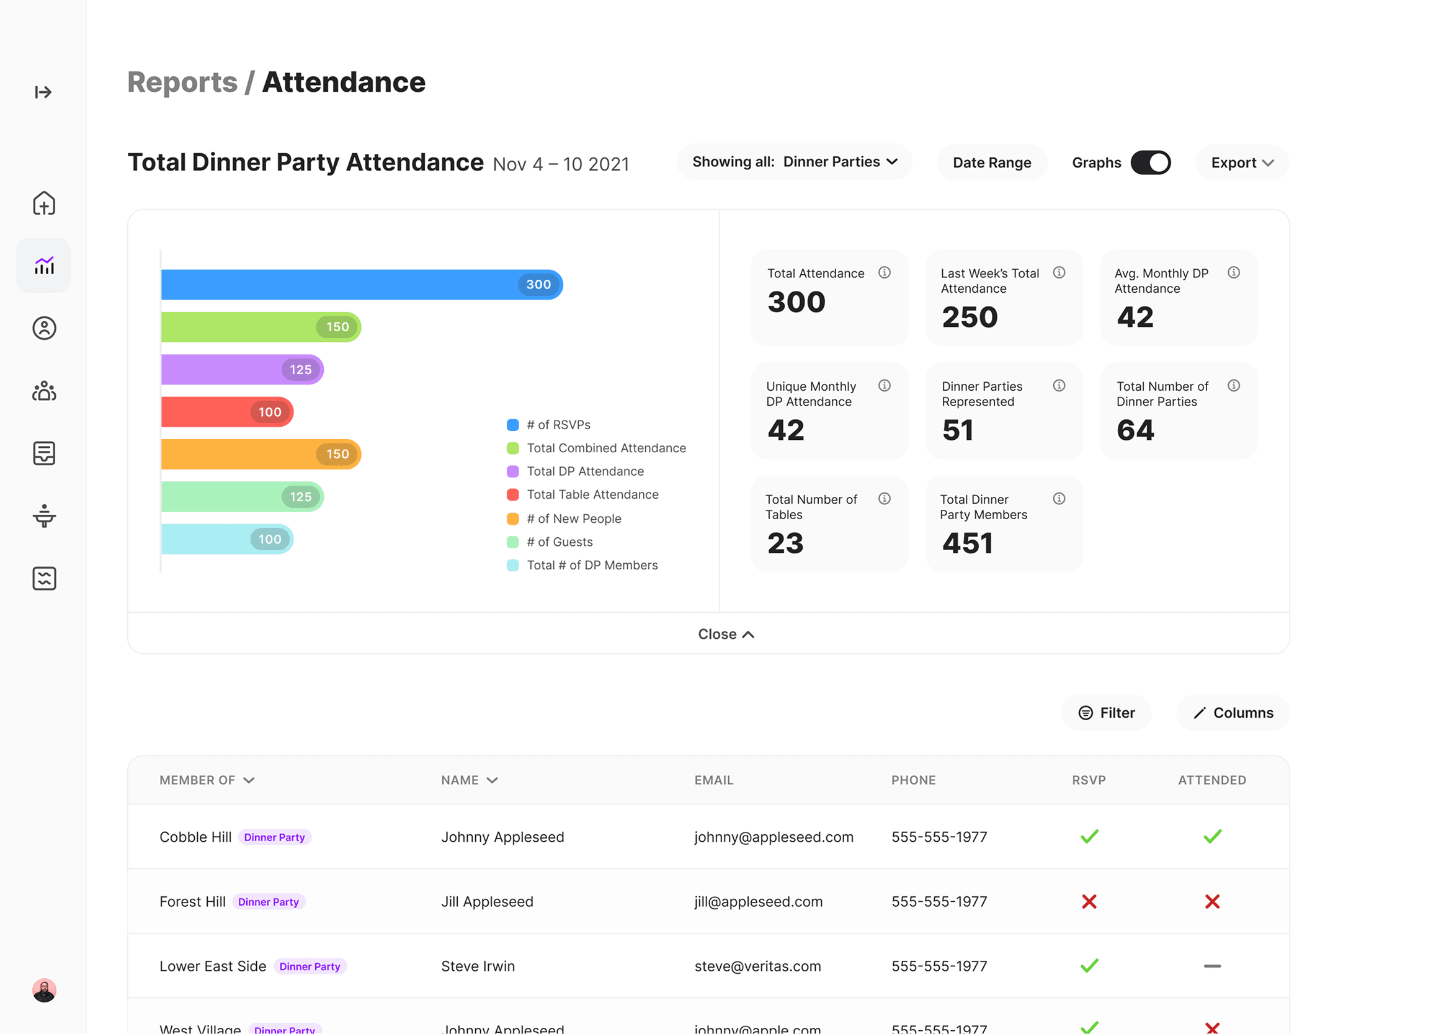The image size is (1454, 1034).
Task: Click the red RSVP cross for Jill Appleseed
Action: [1089, 901]
